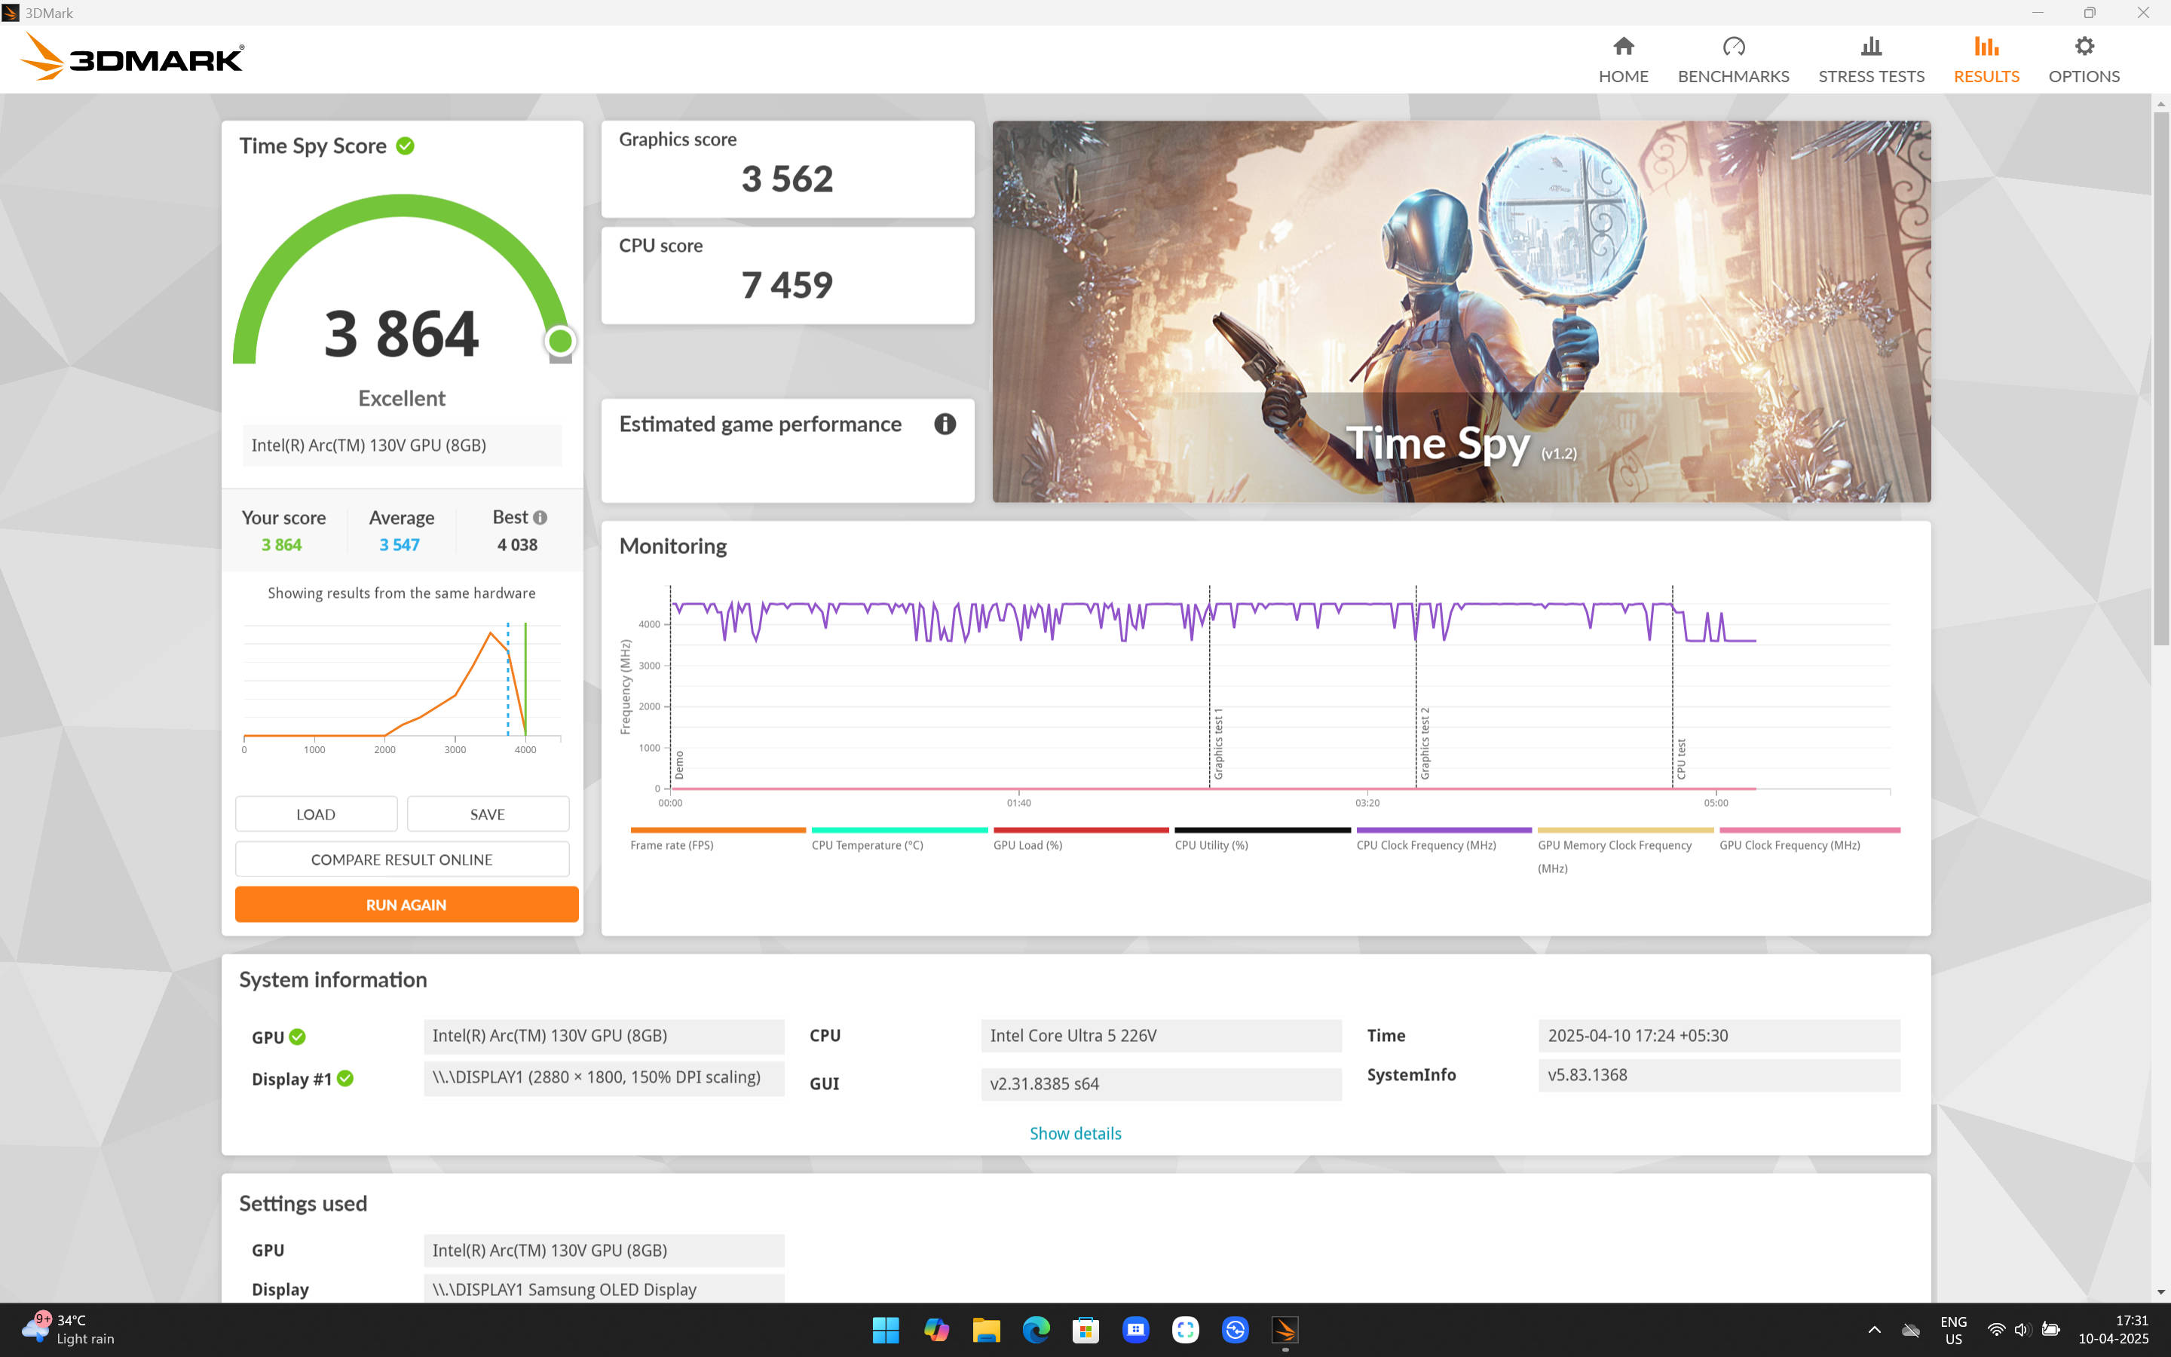This screenshot has width=2171, height=1357.
Task: Open the Home tab
Action: click(1623, 60)
